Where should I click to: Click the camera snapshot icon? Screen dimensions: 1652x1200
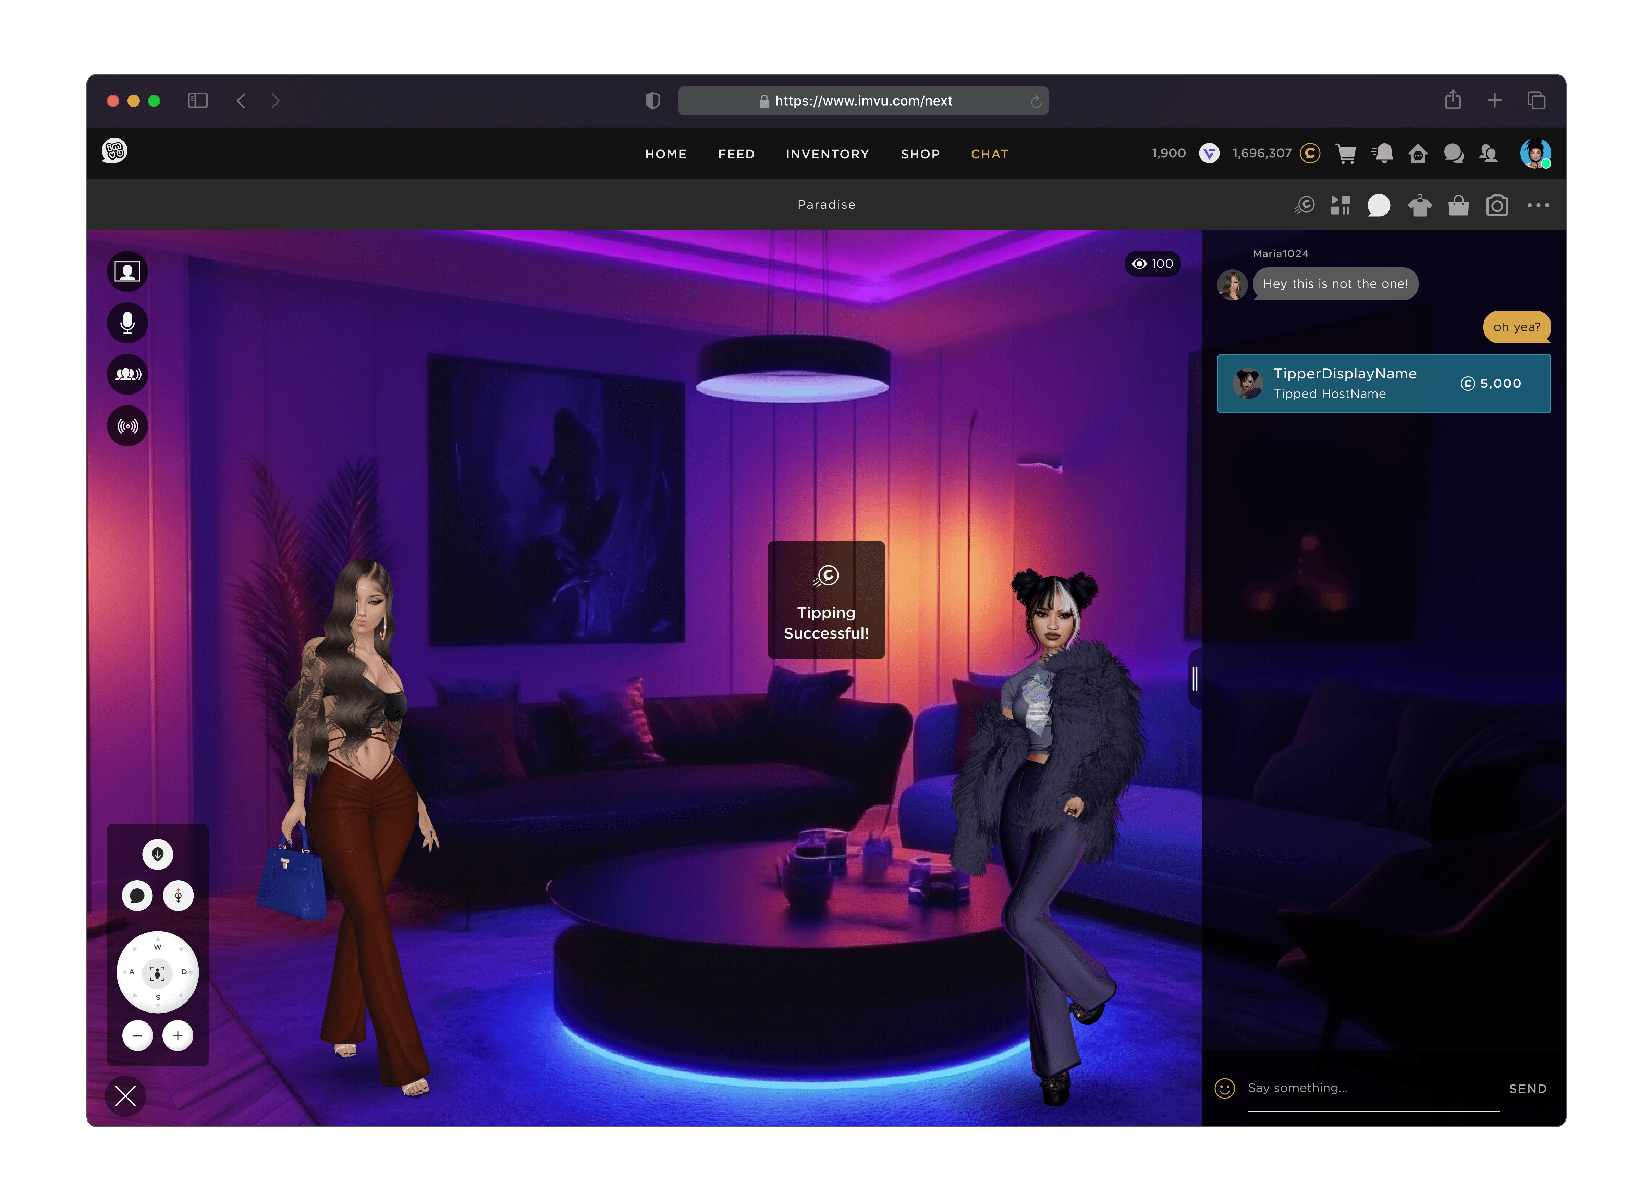point(1497,205)
